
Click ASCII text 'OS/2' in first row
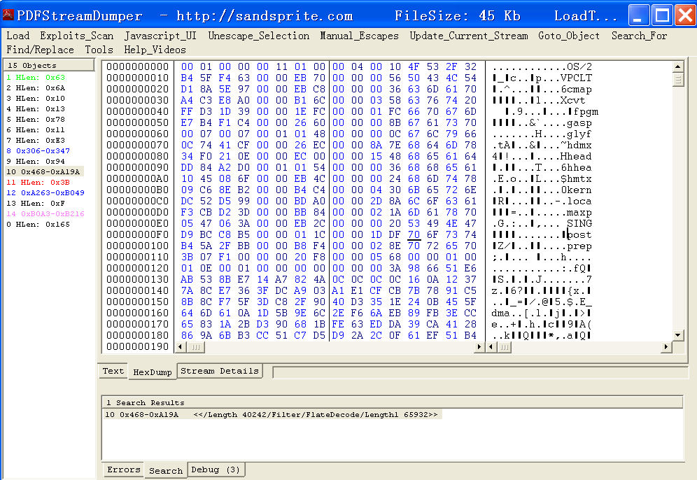click(579, 66)
